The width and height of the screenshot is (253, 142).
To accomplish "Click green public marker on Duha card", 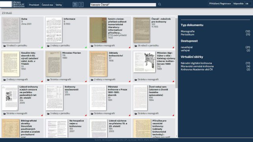I will (x=42, y=47).
